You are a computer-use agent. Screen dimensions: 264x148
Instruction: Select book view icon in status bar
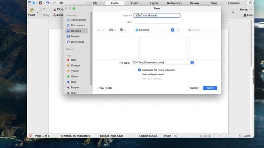click(210, 136)
